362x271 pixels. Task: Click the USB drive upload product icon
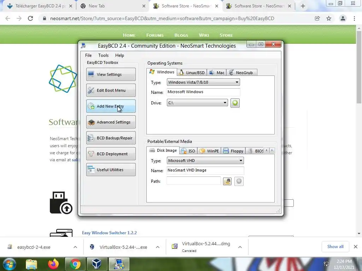(61, 203)
